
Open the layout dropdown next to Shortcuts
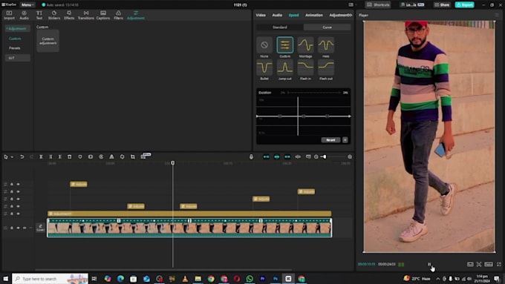[352, 5]
